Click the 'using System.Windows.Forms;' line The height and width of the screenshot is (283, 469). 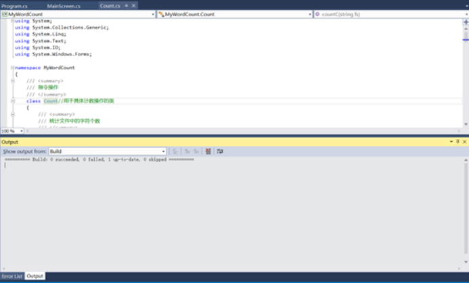(x=53, y=54)
